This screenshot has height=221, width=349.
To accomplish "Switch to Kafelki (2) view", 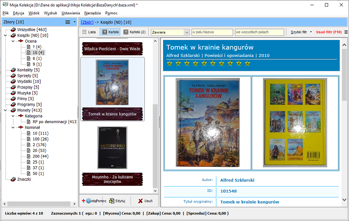I will click(134, 32).
